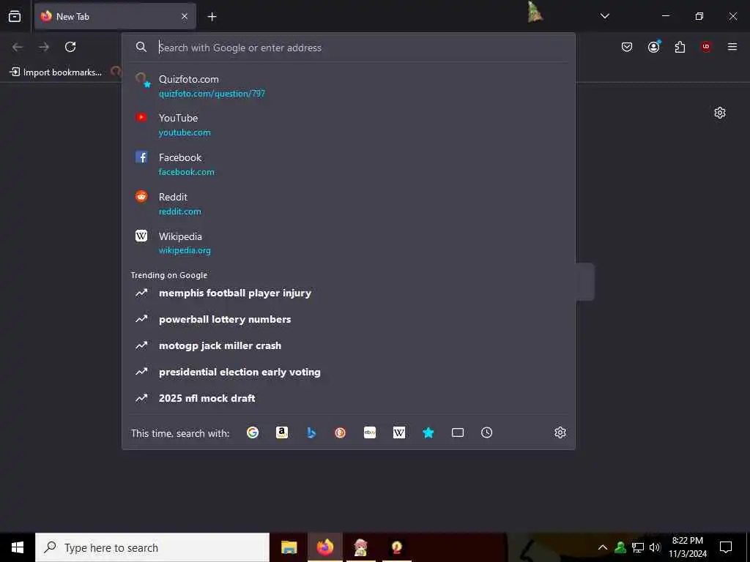Open a new tab with plus button
The height and width of the screenshot is (562, 750).
coord(212,17)
